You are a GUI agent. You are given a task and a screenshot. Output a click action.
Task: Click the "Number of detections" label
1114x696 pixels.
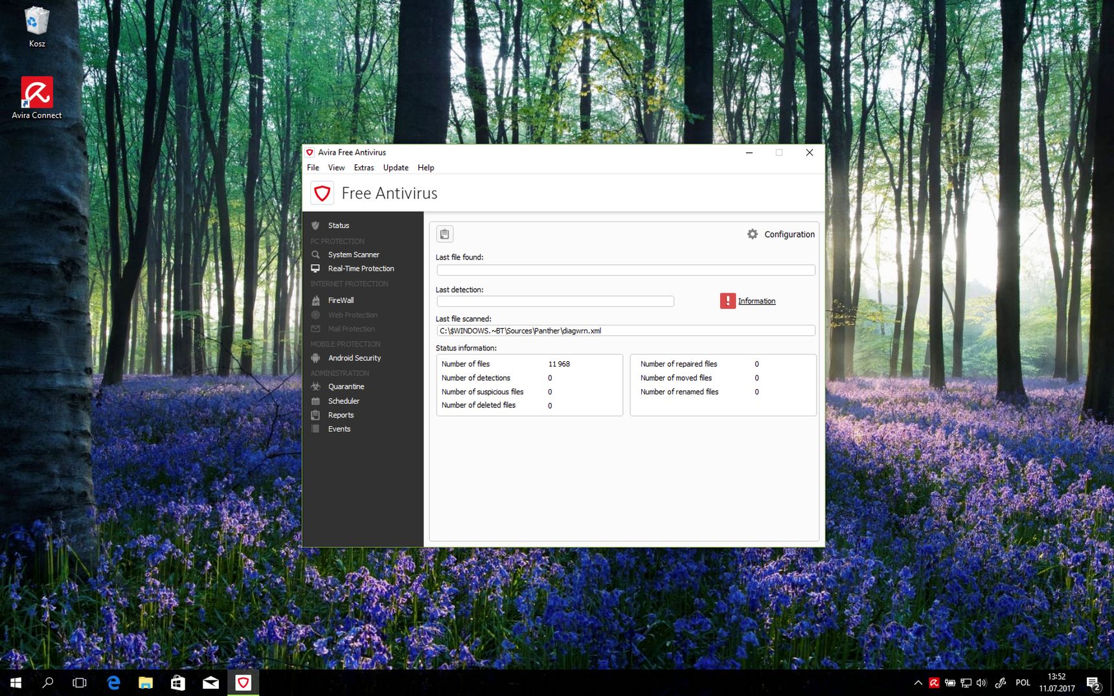[476, 378]
